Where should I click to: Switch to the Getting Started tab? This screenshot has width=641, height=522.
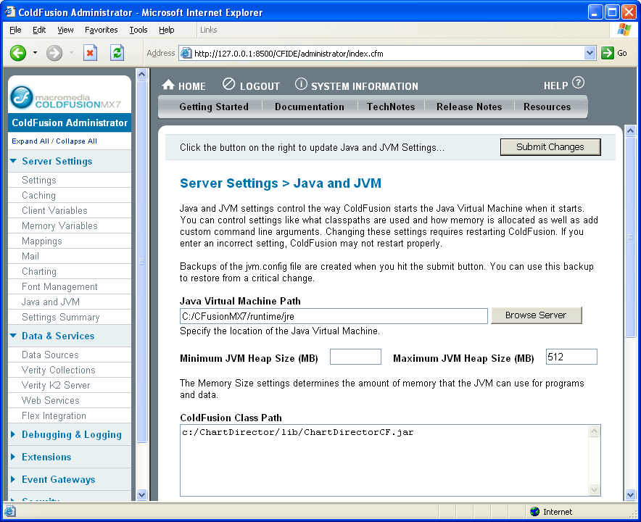pyautogui.click(x=214, y=107)
